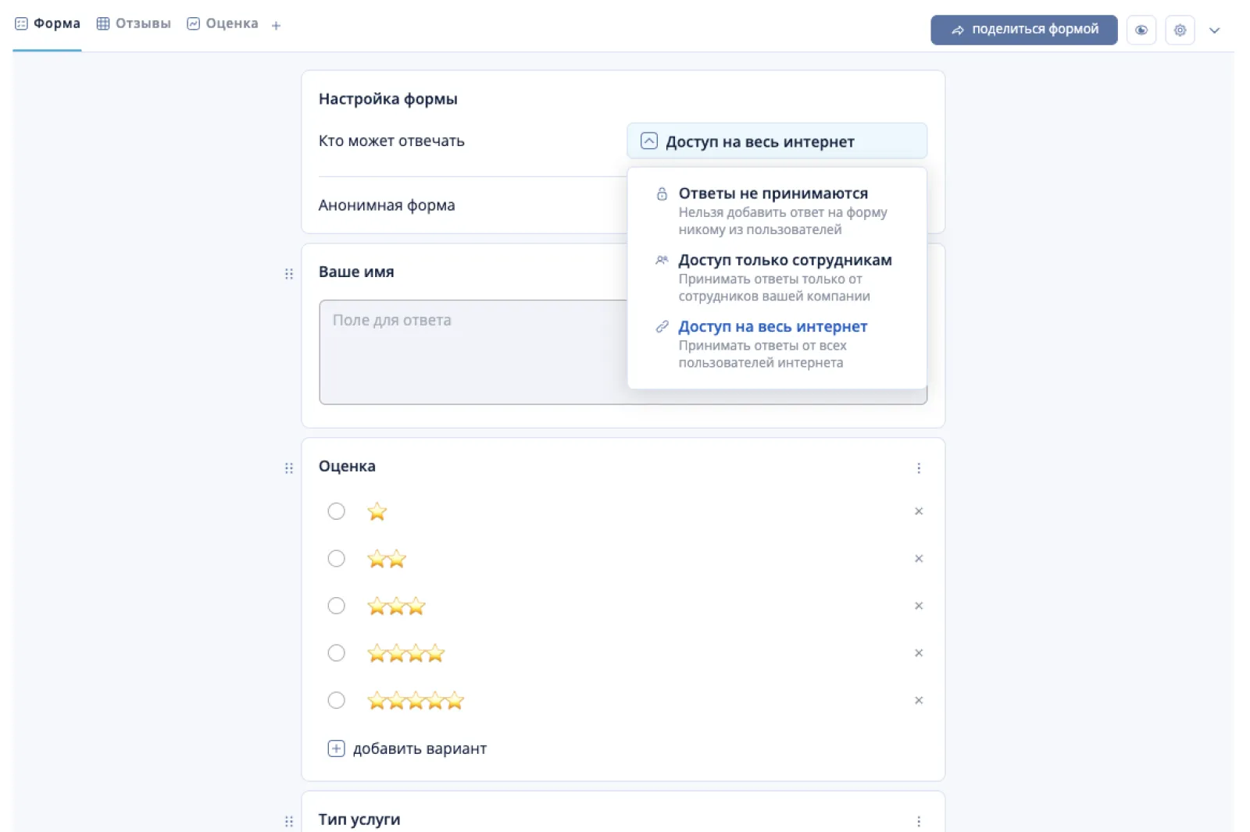Open form preview with the eye icon

[1141, 30]
